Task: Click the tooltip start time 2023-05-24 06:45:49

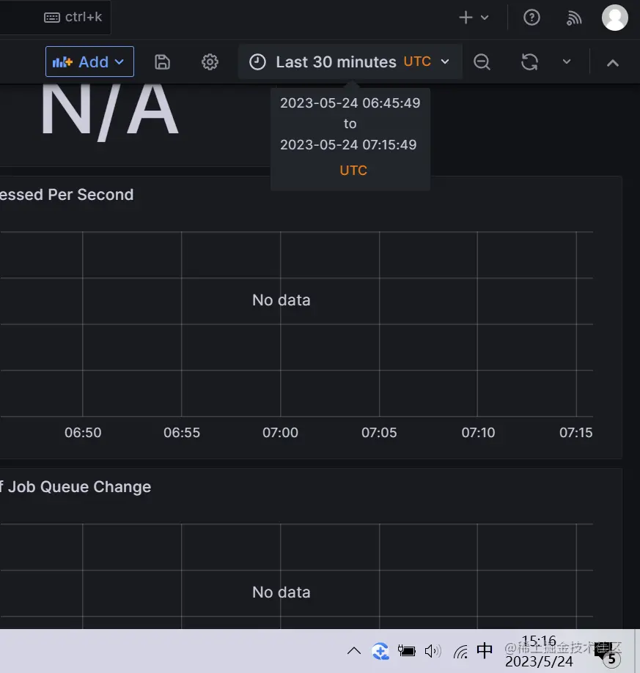Action: (350, 103)
